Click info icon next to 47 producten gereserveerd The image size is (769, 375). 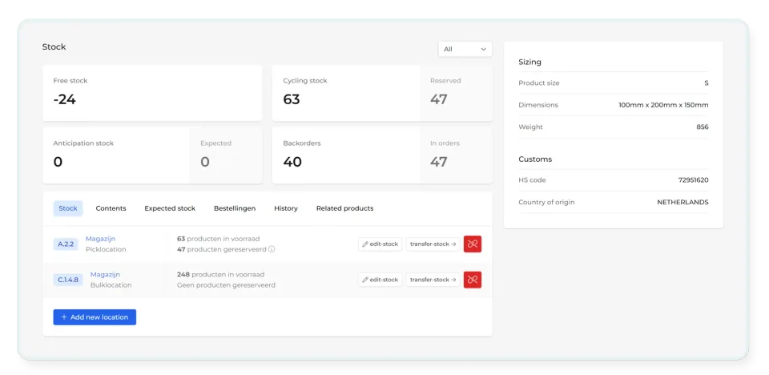272,249
